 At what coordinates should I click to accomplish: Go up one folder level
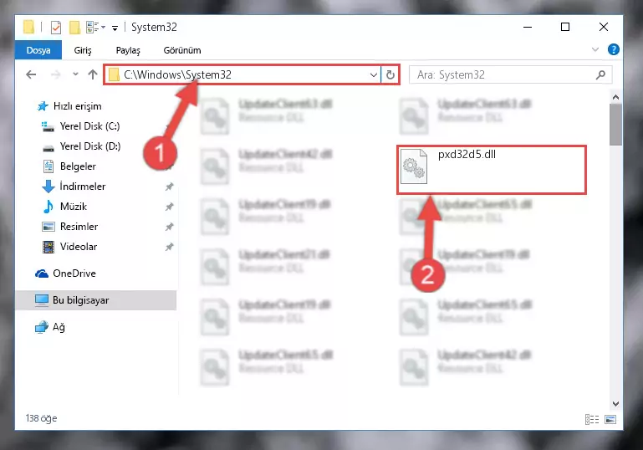click(93, 74)
